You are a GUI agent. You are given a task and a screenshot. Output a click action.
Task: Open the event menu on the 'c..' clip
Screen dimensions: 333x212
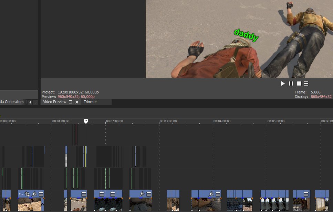(x=41, y=194)
